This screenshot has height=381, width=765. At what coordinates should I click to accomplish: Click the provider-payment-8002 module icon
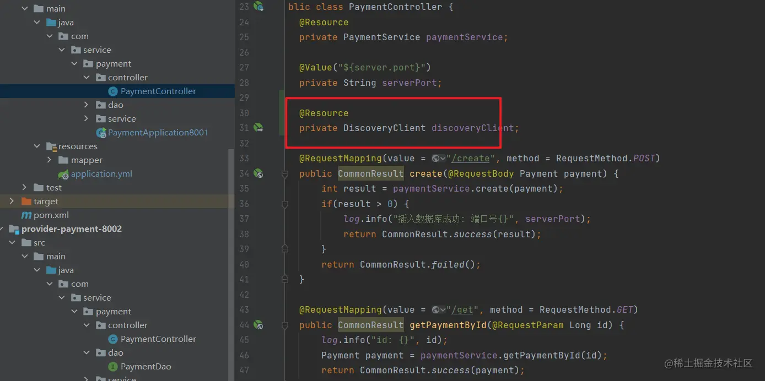14,229
